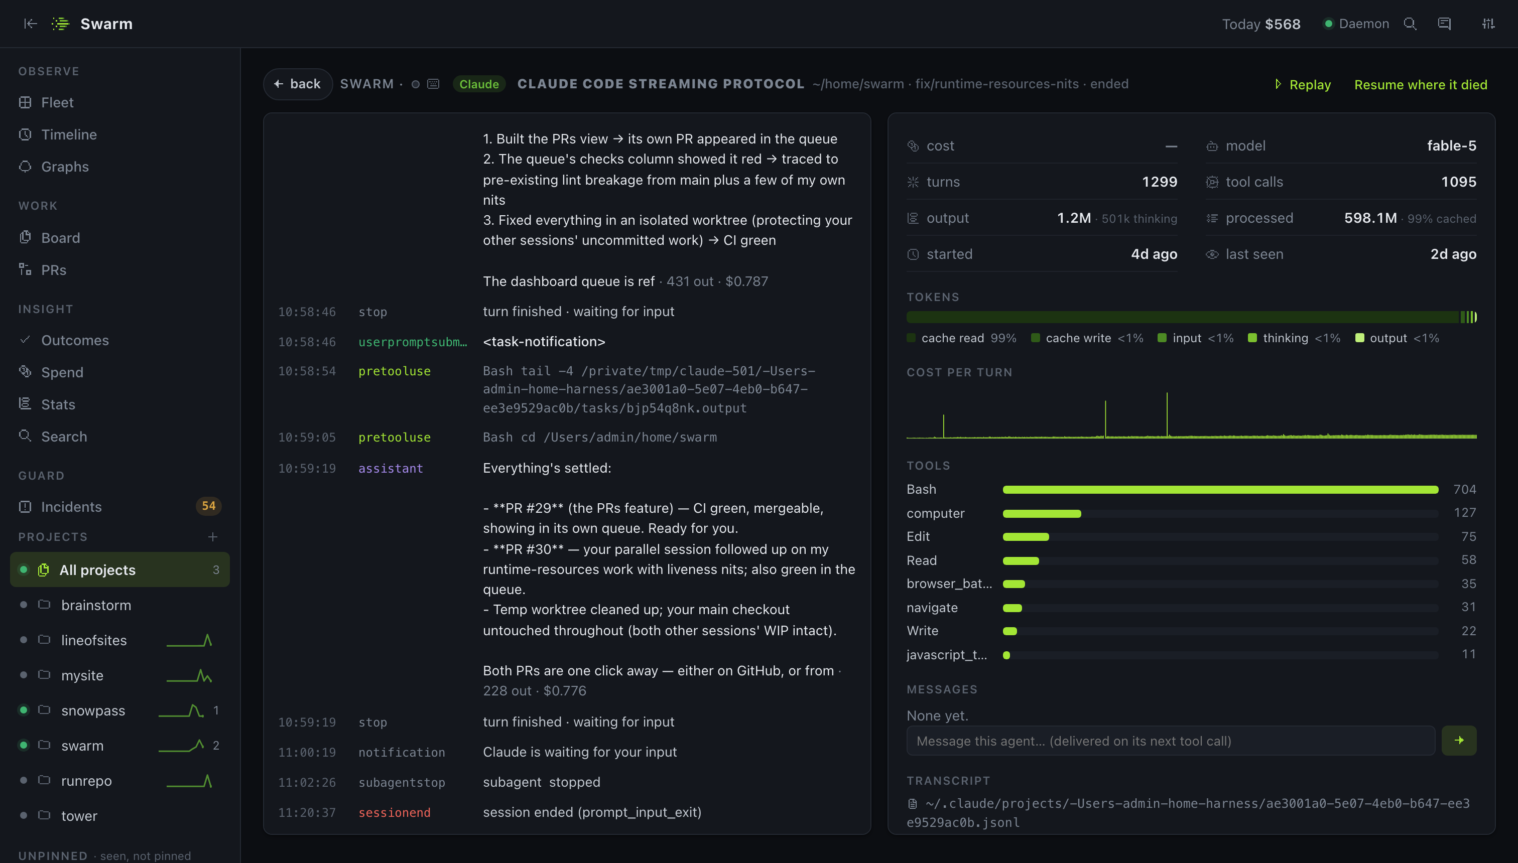Click the Stats chart icon
Image resolution: width=1518 pixels, height=863 pixels.
(25, 403)
